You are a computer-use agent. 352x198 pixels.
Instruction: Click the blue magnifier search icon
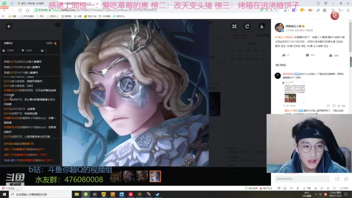[318, 10]
